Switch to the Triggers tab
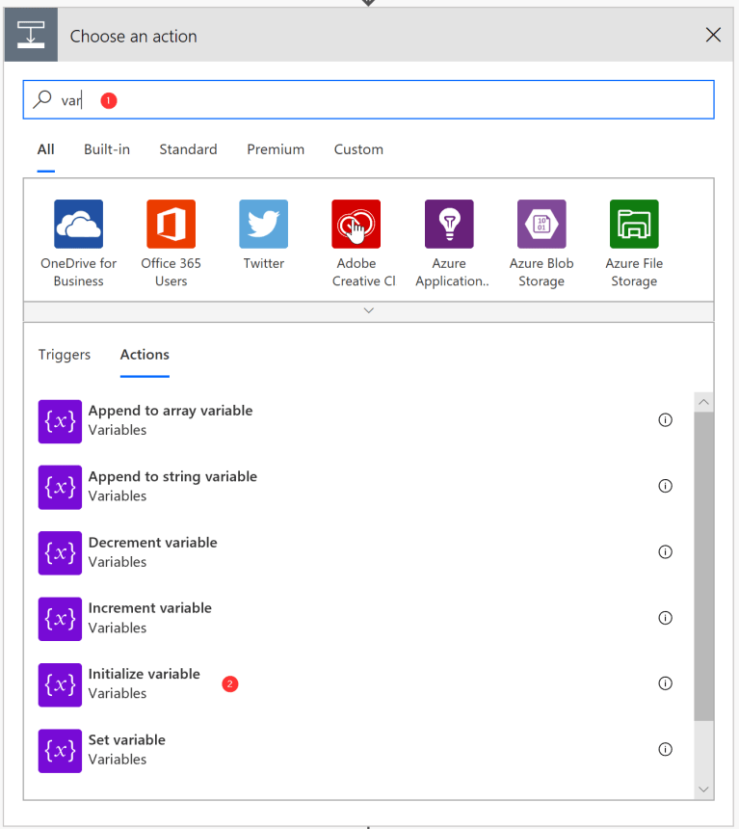739x829 pixels. (x=64, y=355)
